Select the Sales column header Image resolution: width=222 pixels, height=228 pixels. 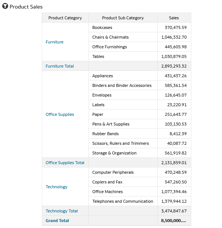174,18
